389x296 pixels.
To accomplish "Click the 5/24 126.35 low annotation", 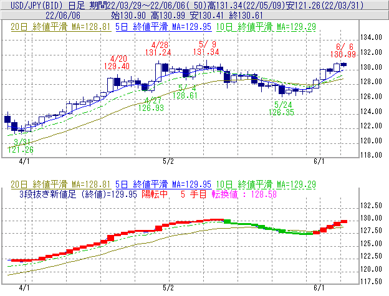I will click(x=282, y=108).
